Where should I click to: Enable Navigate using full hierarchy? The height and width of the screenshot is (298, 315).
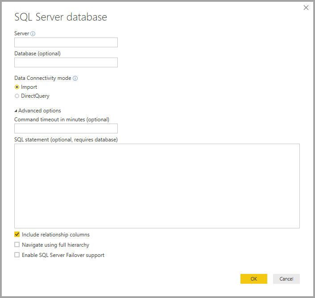[x=17, y=245]
